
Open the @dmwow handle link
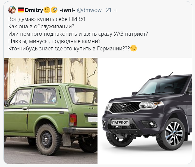89,10
